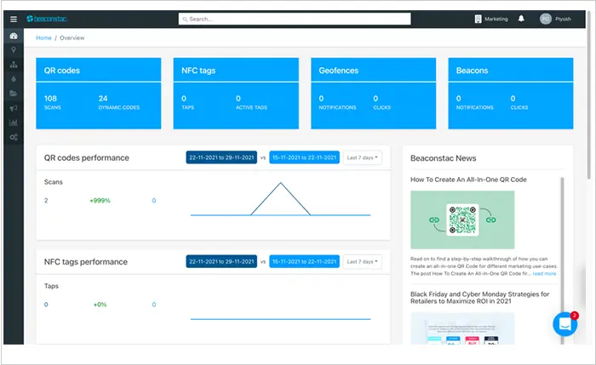
Task: Select 22-11-2021 to 29-11-2021 range in QR performance
Action: coord(221,157)
